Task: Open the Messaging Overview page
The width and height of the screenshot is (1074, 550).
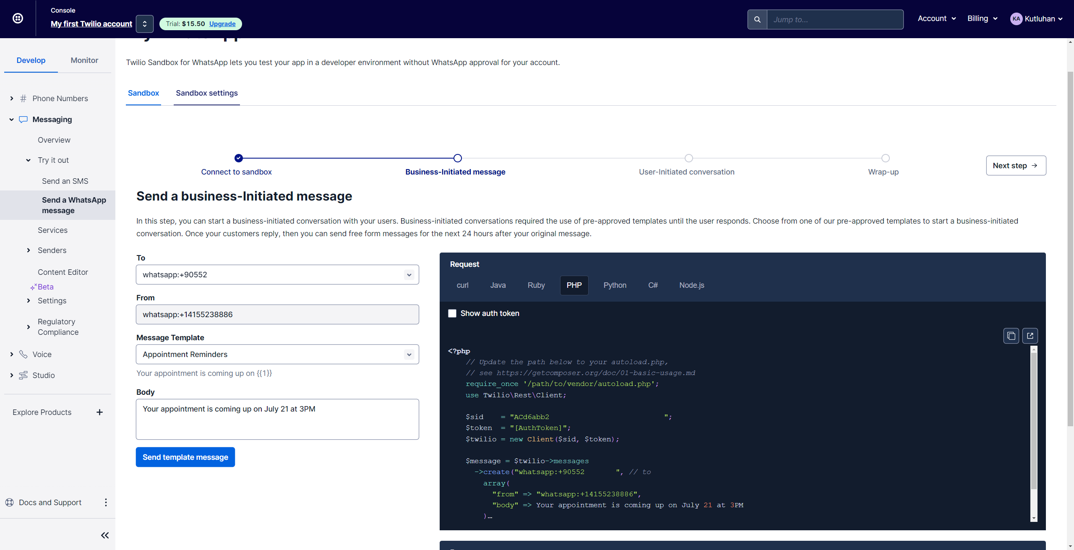Action: (x=54, y=140)
